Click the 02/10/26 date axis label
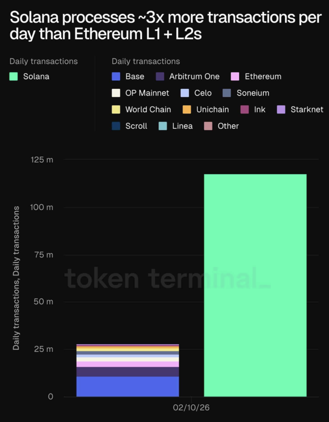 tap(191, 408)
